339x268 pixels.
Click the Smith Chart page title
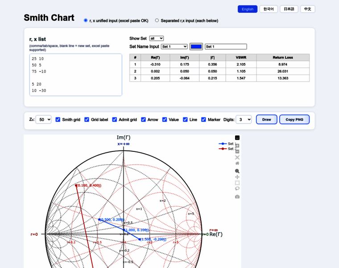49,18
